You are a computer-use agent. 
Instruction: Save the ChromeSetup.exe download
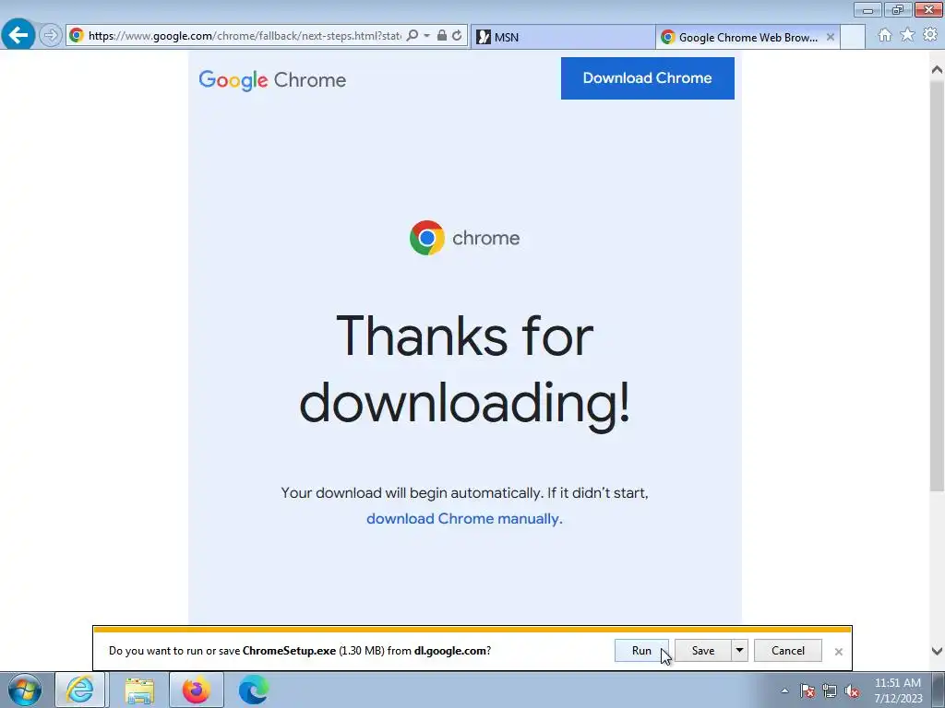(x=702, y=651)
